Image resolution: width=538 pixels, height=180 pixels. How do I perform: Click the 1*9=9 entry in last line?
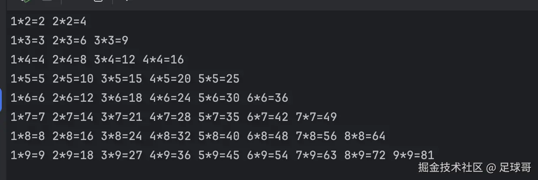coord(28,155)
